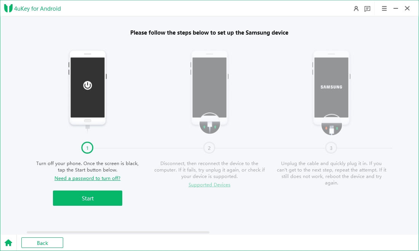Click the USB reconnect cable icon

pos(209,124)
